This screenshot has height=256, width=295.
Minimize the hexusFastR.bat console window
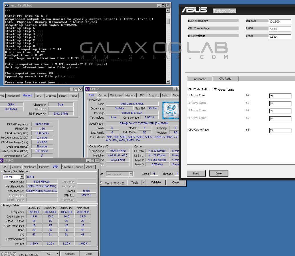coord(159,5)
